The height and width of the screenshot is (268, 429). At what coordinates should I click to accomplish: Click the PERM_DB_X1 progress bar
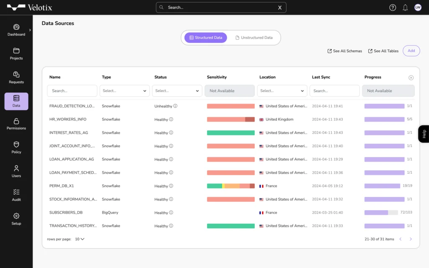(x=382, y=186)
